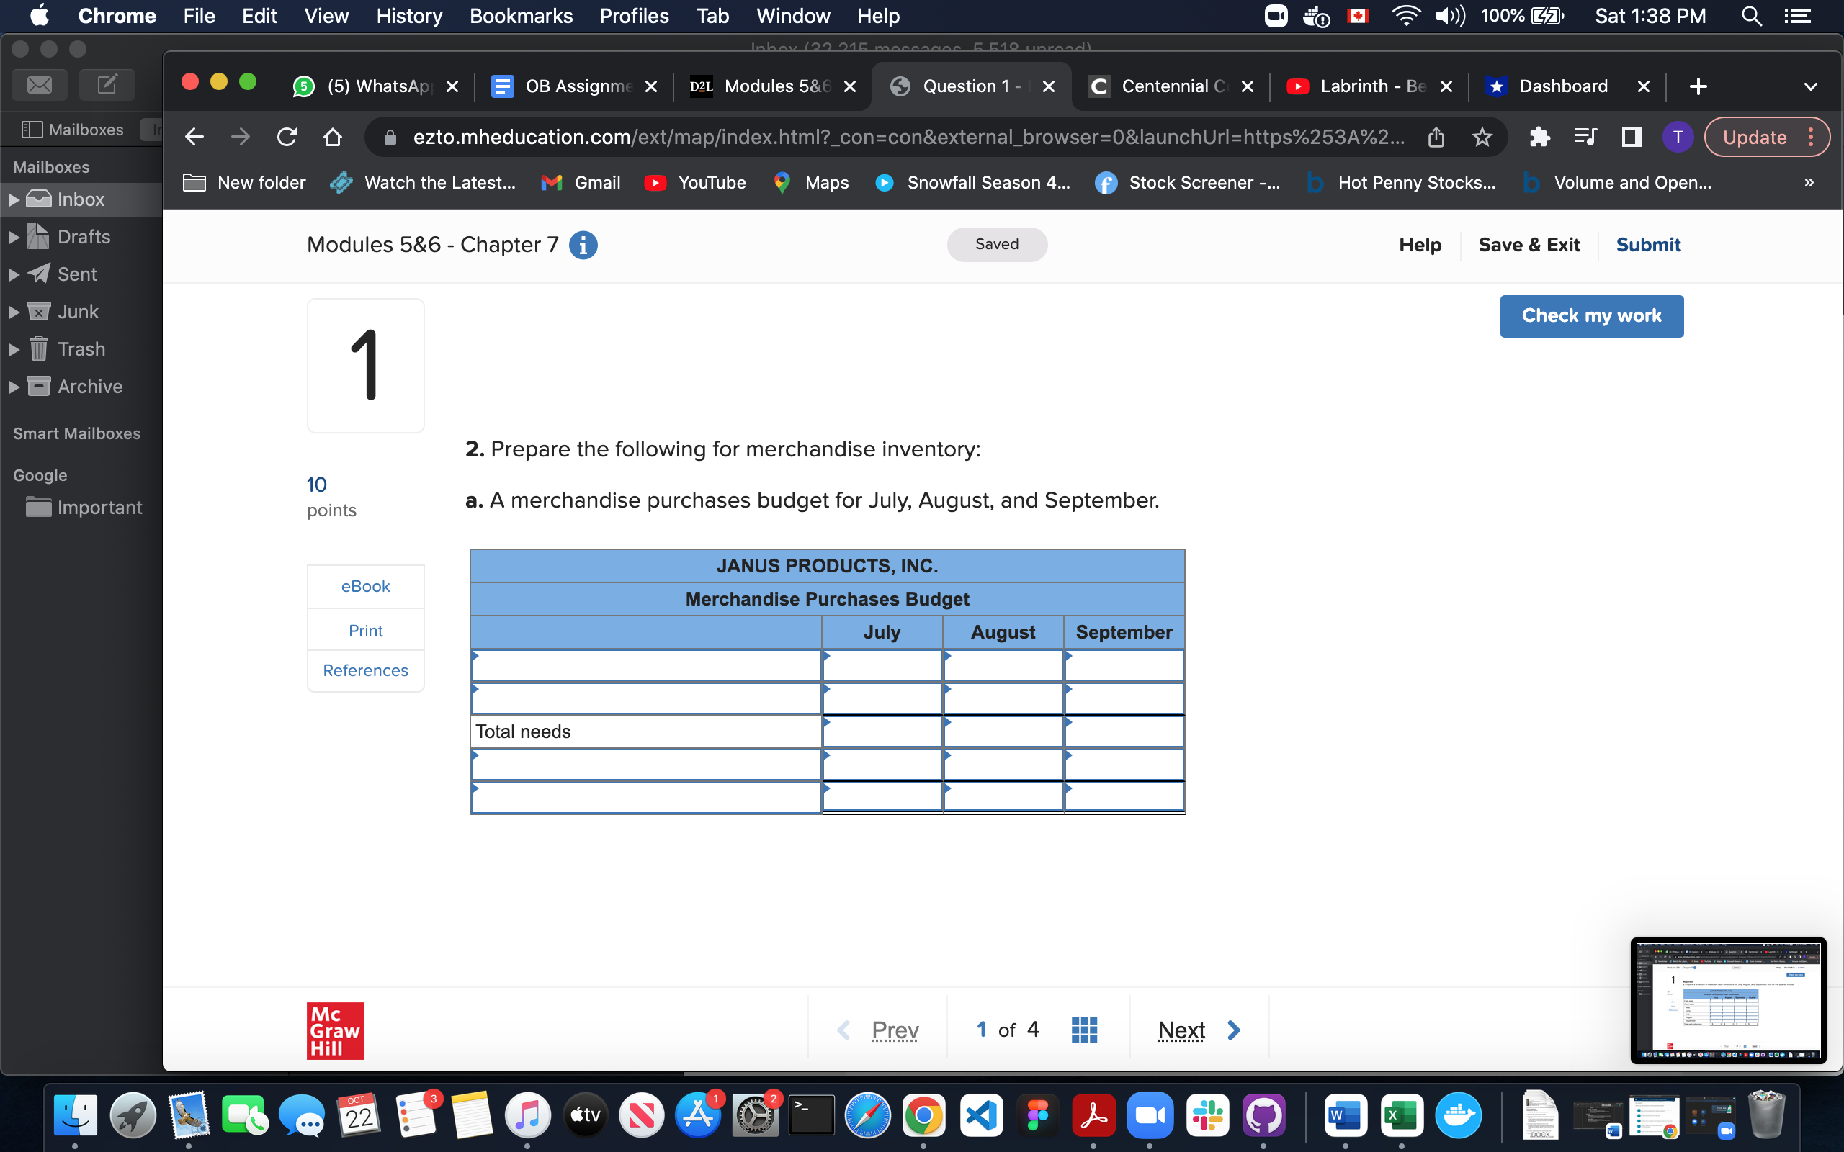Open Excel from the dock
The image size is (1844, 1152).
[1403, 1115]
